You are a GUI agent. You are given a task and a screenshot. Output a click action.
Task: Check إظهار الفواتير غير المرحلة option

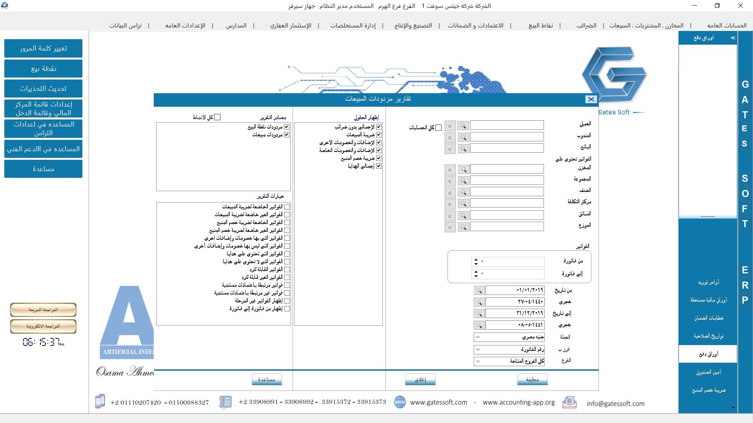[x=287, y=301]
